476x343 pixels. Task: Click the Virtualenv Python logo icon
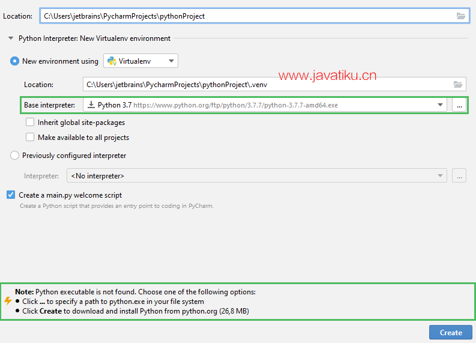click(112, 61)
